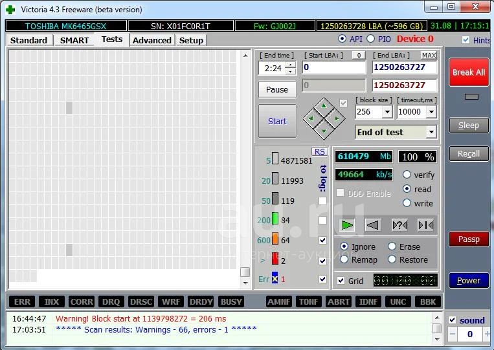The width and height of the screenshot is (494, 350).
Task: Click the Start scan button
Action: click(x=277, y=121)
